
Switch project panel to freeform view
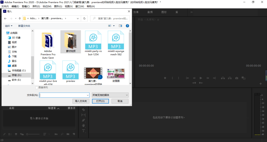tap(22, 134)
